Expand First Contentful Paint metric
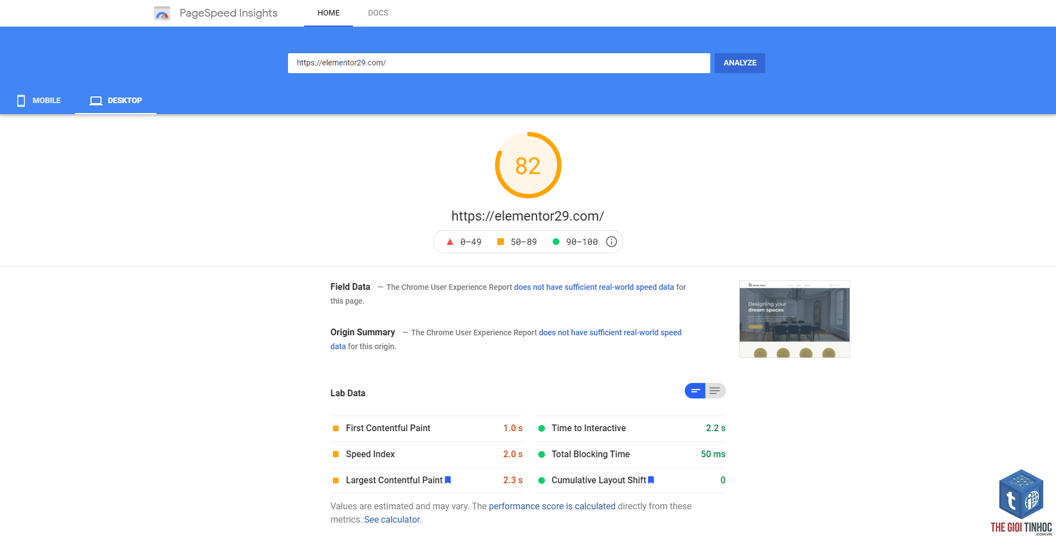The image size is (1056, 537). click(427, 428)
